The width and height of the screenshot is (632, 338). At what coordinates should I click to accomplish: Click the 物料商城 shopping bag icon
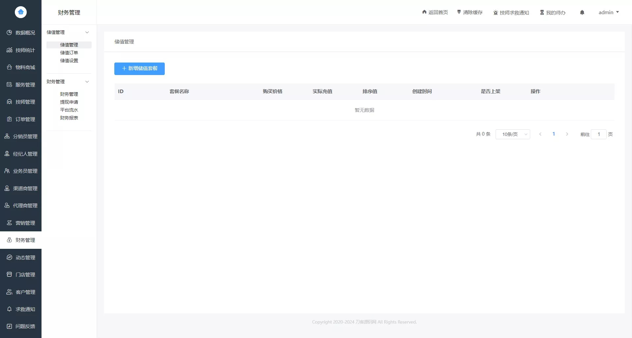tap(9, 67)
